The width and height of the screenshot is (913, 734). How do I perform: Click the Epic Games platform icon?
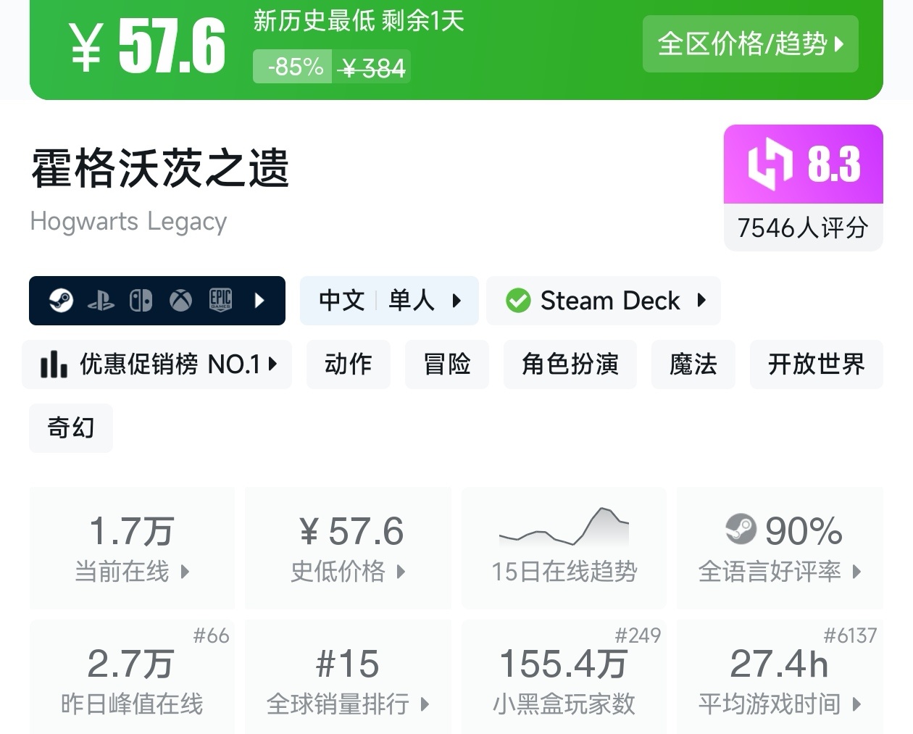220,300
